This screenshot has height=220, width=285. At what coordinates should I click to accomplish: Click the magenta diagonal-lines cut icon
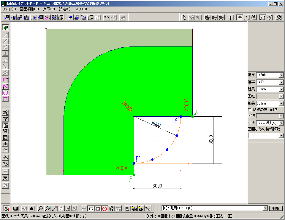click(47, 17)
